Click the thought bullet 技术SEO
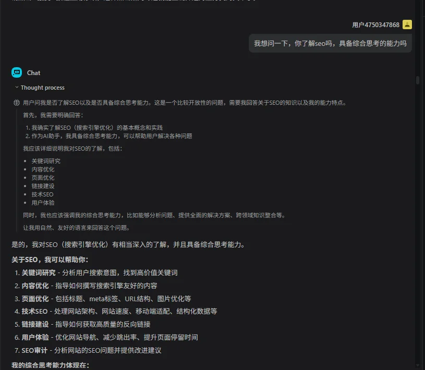Screen dimensions: 425x370 pos(42,194)
